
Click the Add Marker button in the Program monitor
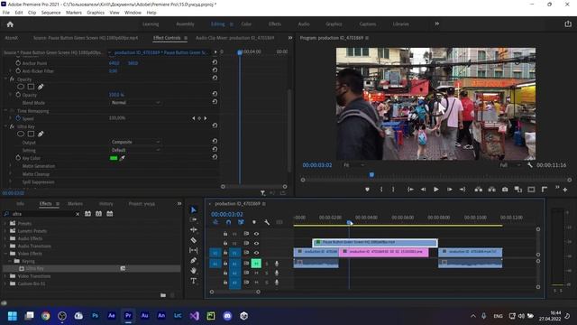point(367,190)
